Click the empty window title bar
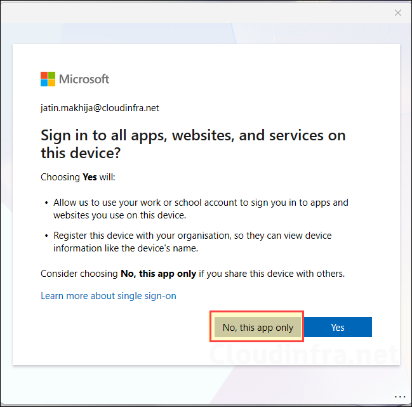Viewport: 412px width, 407px height. [x=190, y=12]
